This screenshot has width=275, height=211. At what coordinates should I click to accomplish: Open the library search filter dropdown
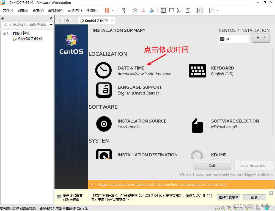pyautogui.click(x=51, y=25)
